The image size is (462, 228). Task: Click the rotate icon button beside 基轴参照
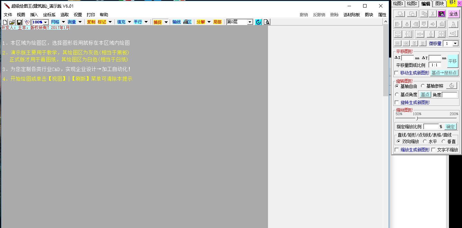[452, 86]
